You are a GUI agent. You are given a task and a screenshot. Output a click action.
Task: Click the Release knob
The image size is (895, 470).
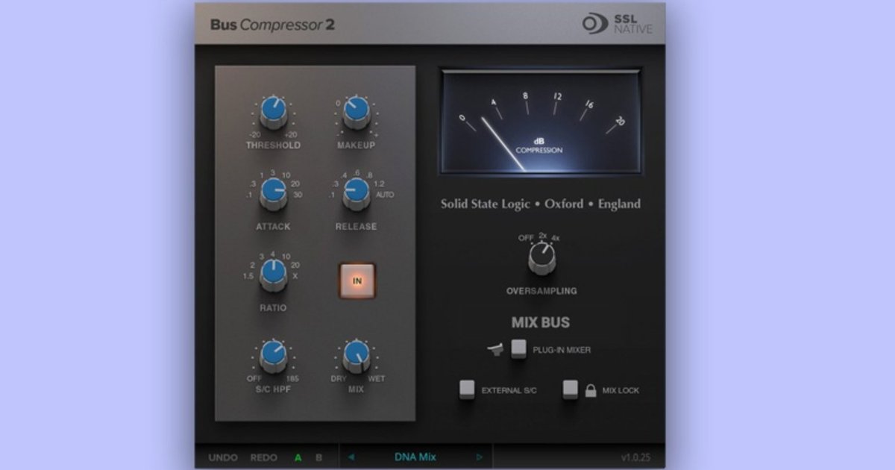click(357, 195)
